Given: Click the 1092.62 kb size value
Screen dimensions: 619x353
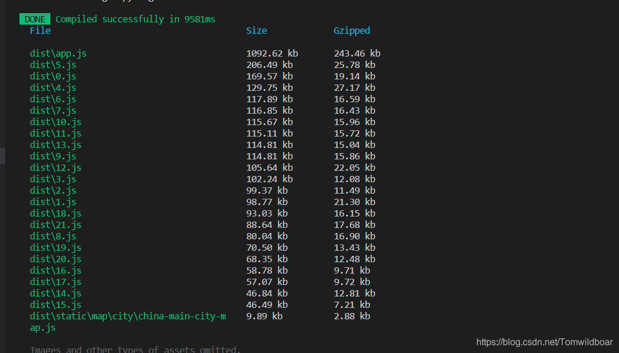Looking at the screenshot, I should (x=272, y=53).
